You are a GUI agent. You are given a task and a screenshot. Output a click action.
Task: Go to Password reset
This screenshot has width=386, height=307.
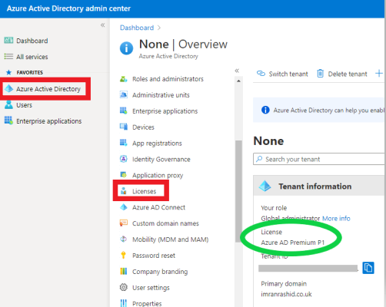coord(154,256)
